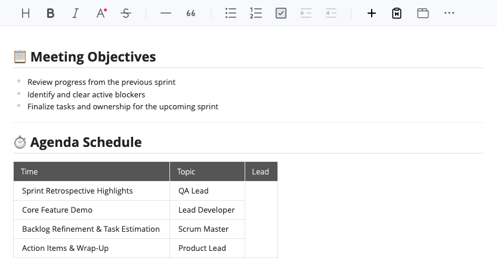Select the Lead column header
Image resolution: width=497 pixels, height=264 pixels.
tap(261, 171)
